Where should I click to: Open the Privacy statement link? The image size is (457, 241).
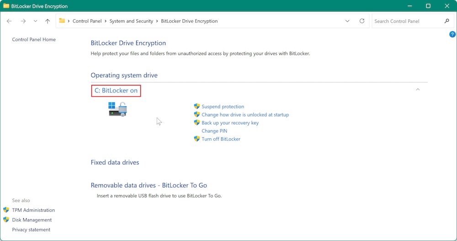[x=31, y=230]
